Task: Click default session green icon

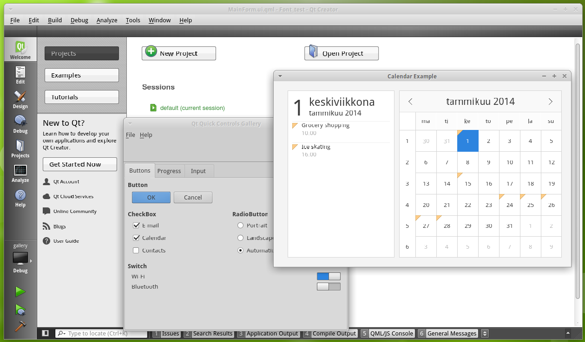Action: (x=154, y=108)
